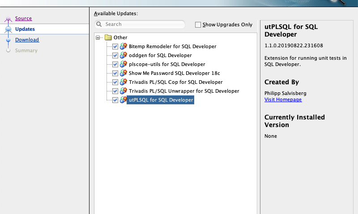
Task: Click the 'None' installed version value
Action: (x=271, y=136)
